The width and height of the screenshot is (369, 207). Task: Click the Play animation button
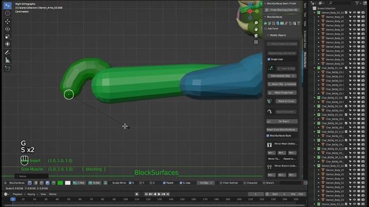click(159, 194)
